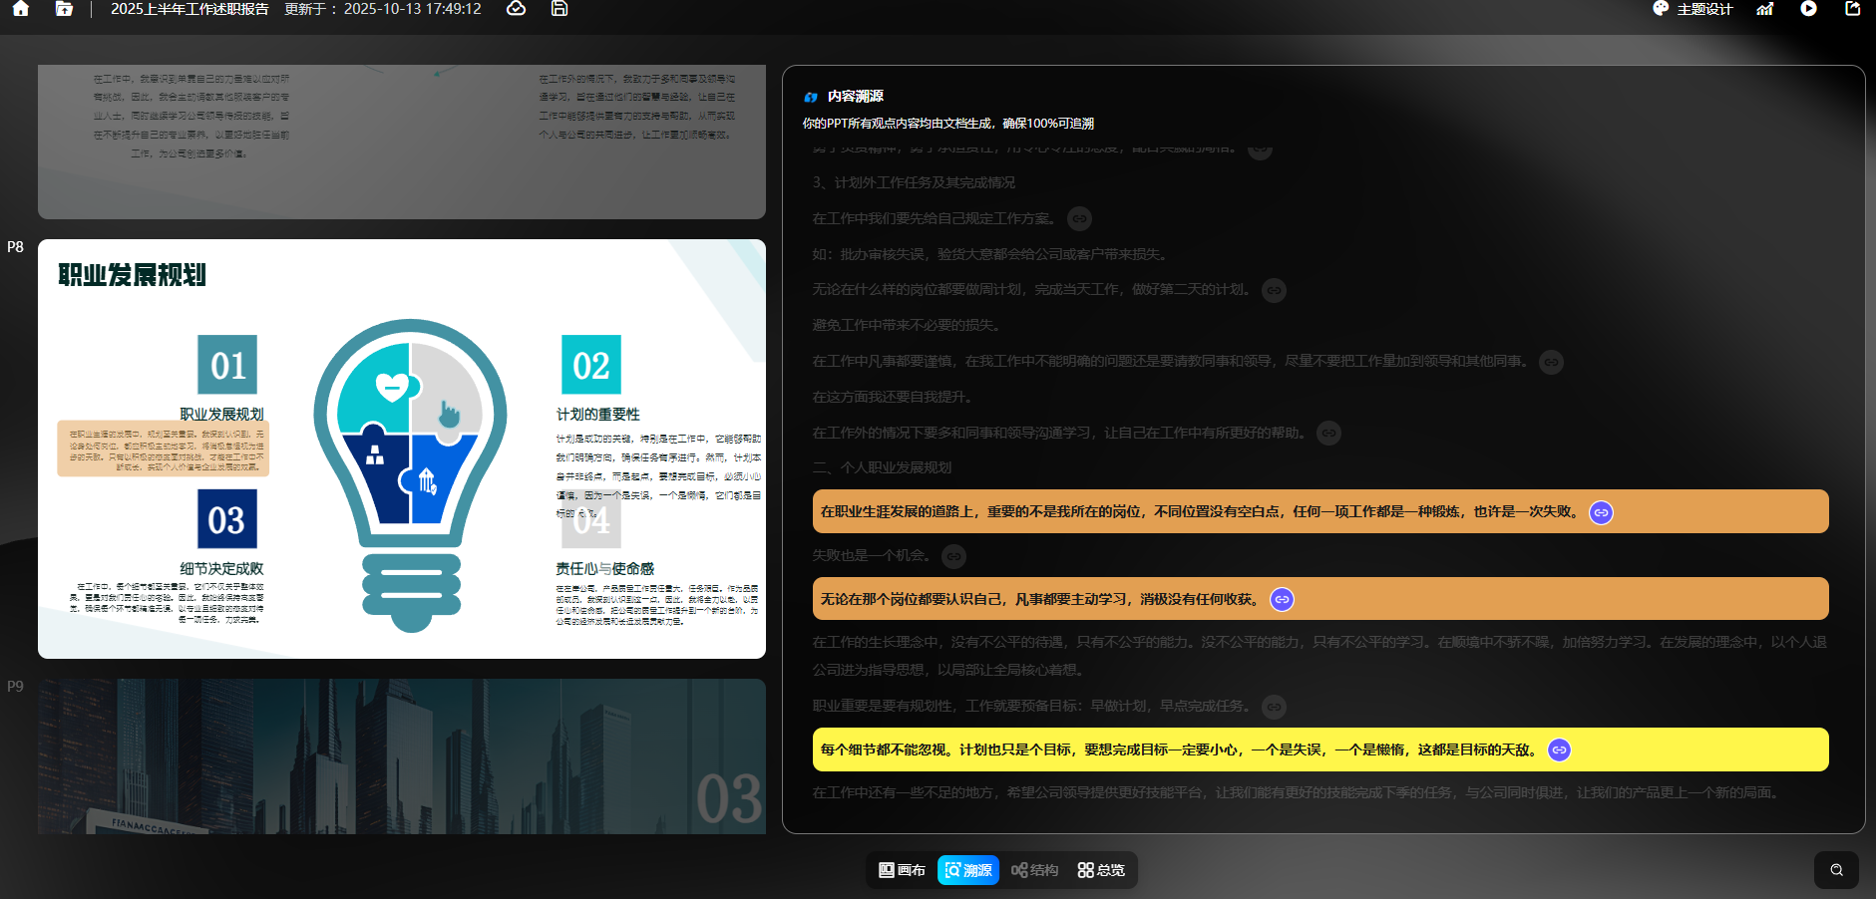The image size is (1876, 899).
Task: Click the presentation title 2025上半年工作述职报告
Action: [x=189, y=9]
